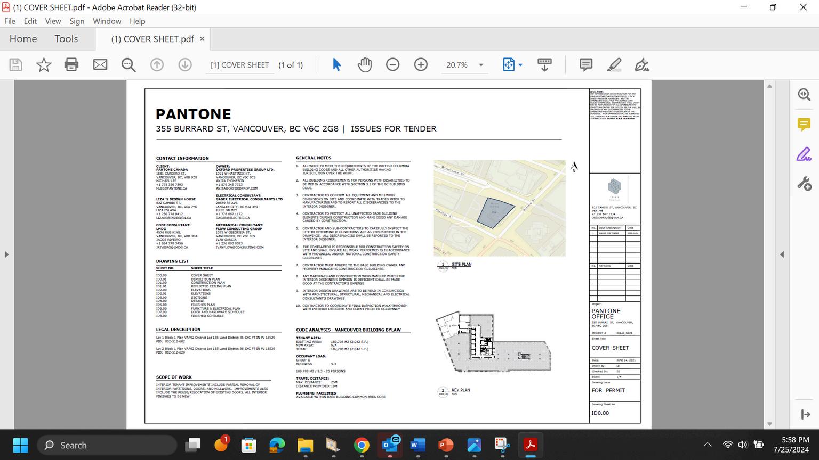The width and height of the screenshot is (819, 460).
Task: Open the View menu
Action: pyautogui.click(x=53, y=21)
